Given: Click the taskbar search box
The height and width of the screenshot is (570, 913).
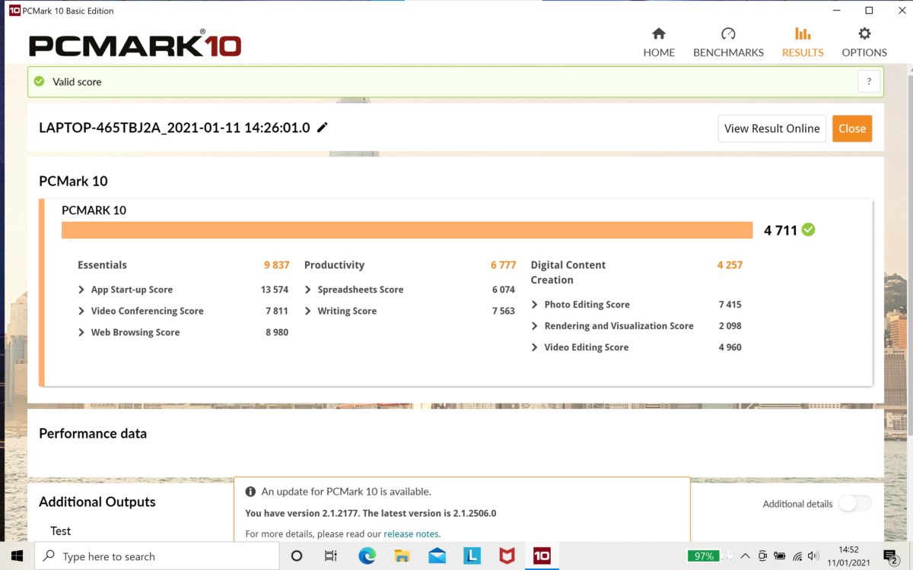Looking at the screenshot, I should click(x=158, y=556).
